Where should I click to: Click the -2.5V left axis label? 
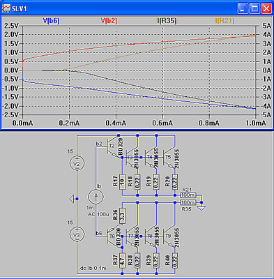10,115
